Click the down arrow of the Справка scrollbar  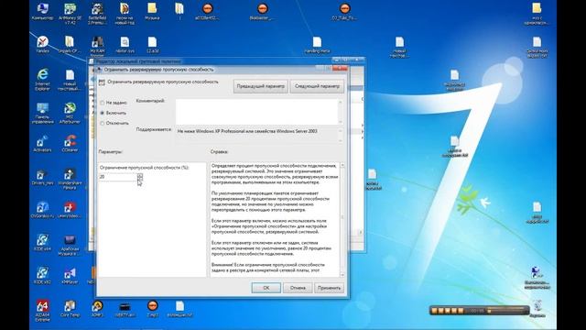point(342,275)
